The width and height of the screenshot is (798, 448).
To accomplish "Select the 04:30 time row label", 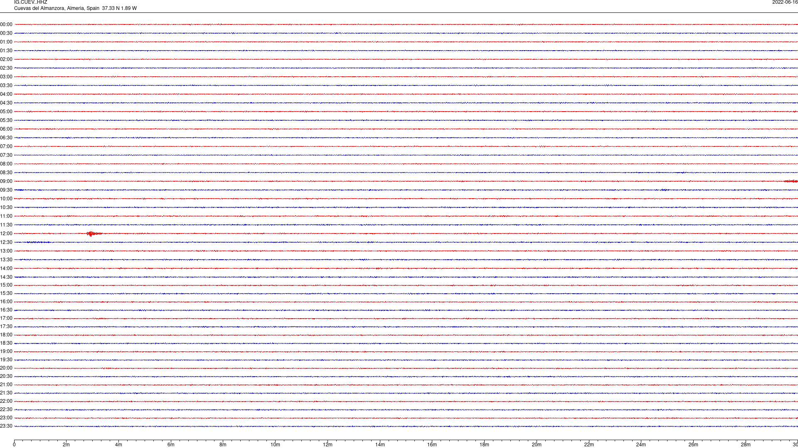I will point(6,103).
